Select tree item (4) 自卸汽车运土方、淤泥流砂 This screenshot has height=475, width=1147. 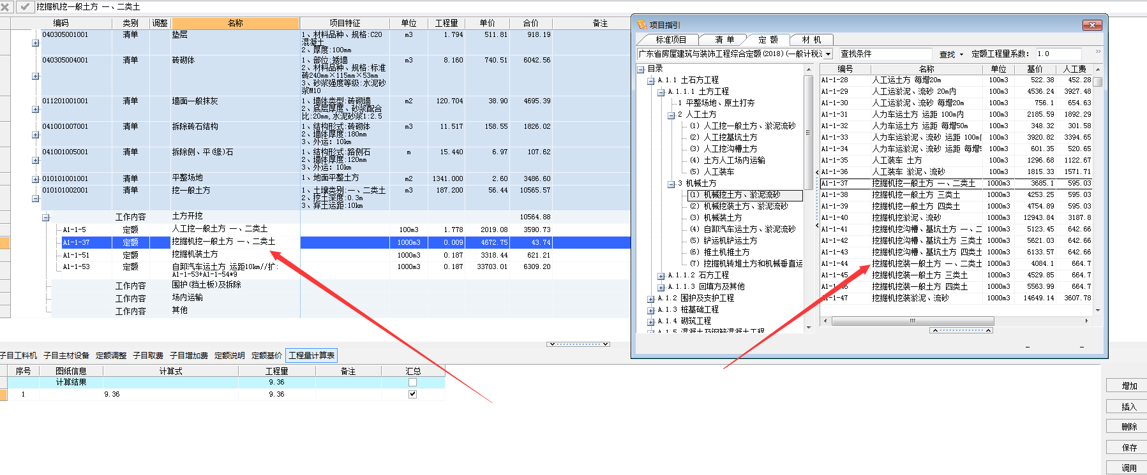point(742,230)
